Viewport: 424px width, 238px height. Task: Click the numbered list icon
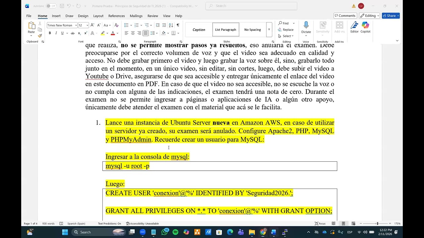[136, 25]
